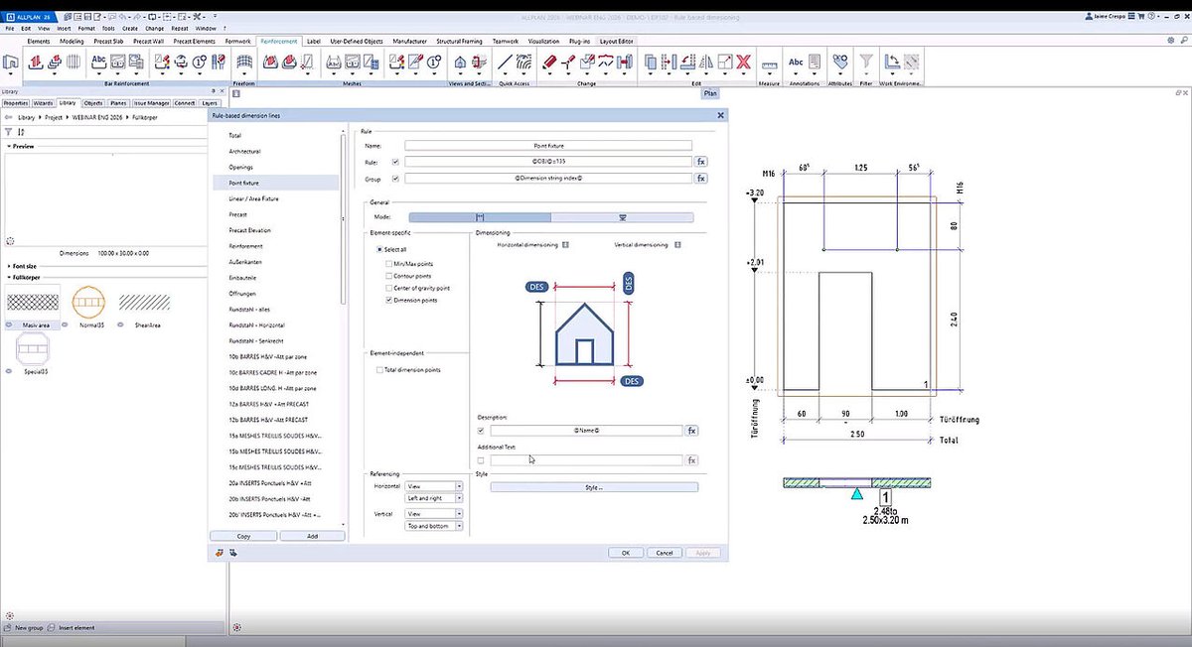Switch to the Precast Wall ribbon tab
This screenshot has height=647, width=1192.
pos(146,41)
